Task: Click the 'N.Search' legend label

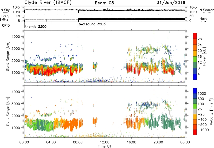Action: coord(207,10)
